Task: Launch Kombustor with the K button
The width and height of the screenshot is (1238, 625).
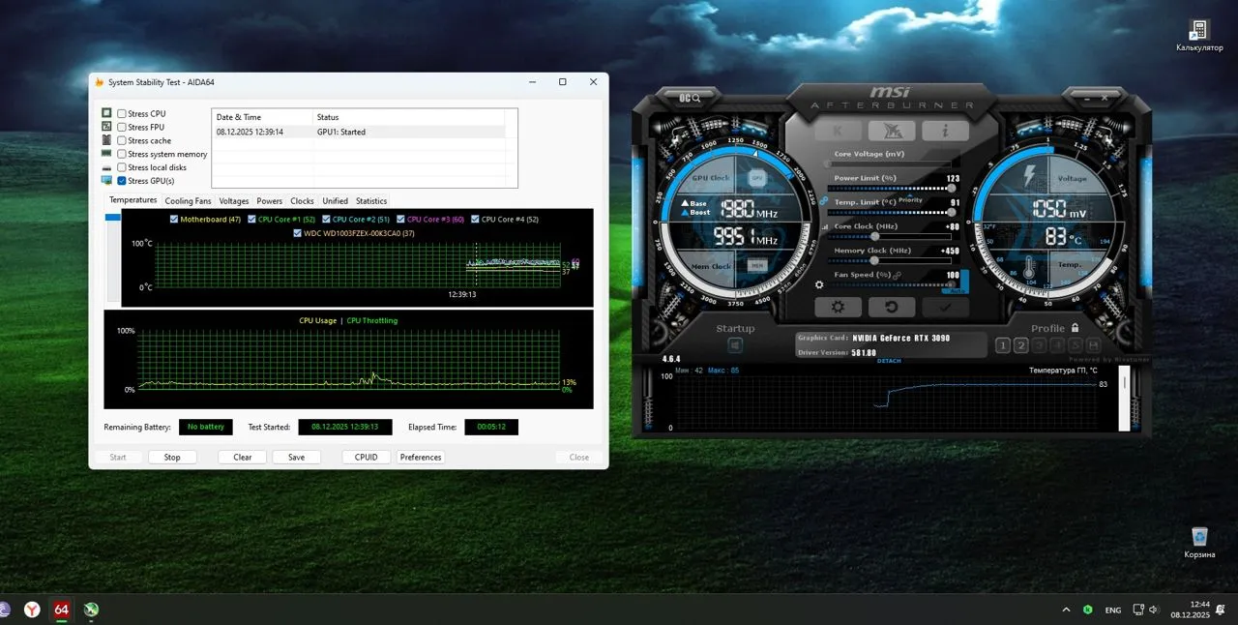Action: (839, 132)
